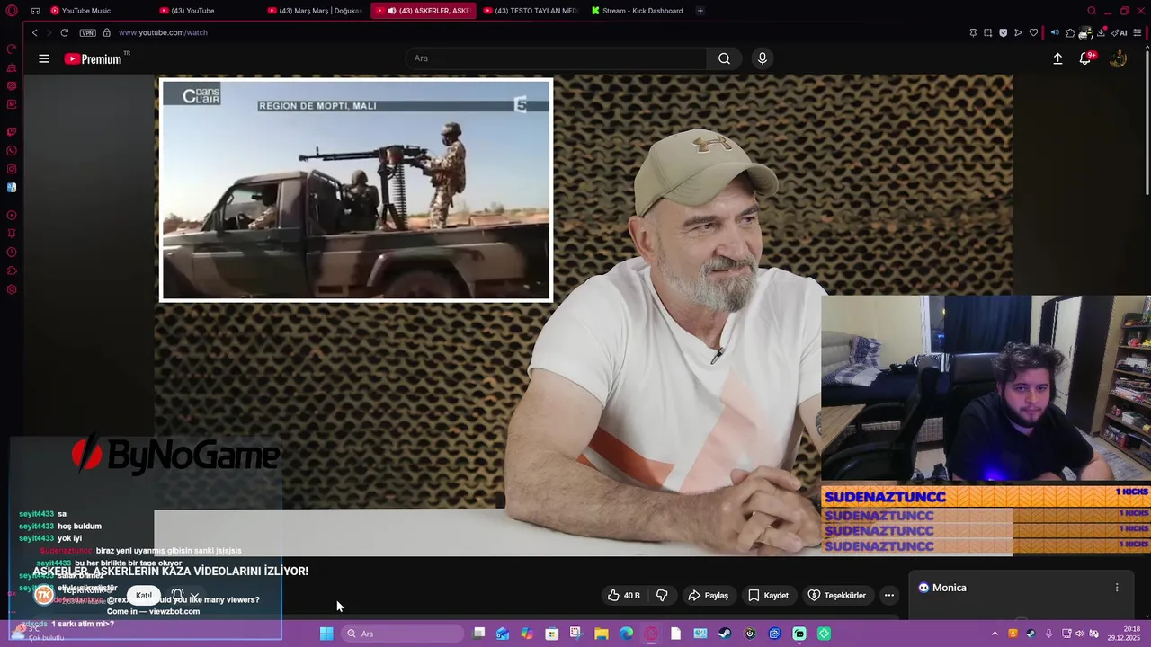
Task: Activate voice search microphone
Action: pyautogui.click(x=763, y=58)
